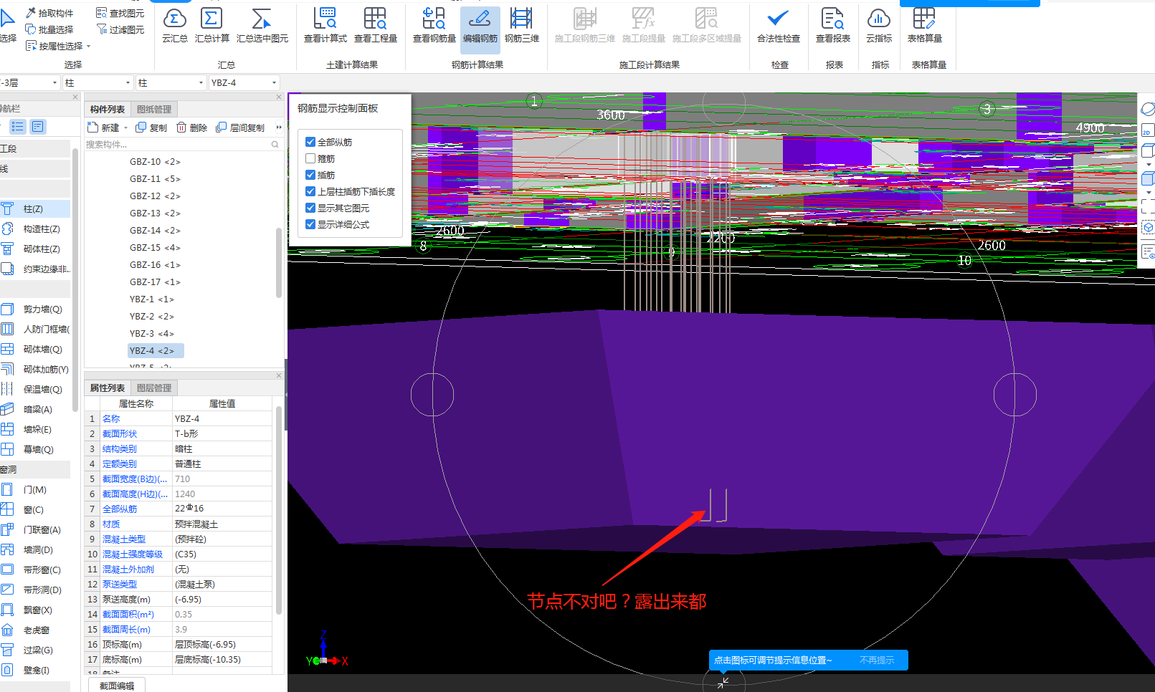Switch to upper 图纸管理 tab

coord(154,109)
